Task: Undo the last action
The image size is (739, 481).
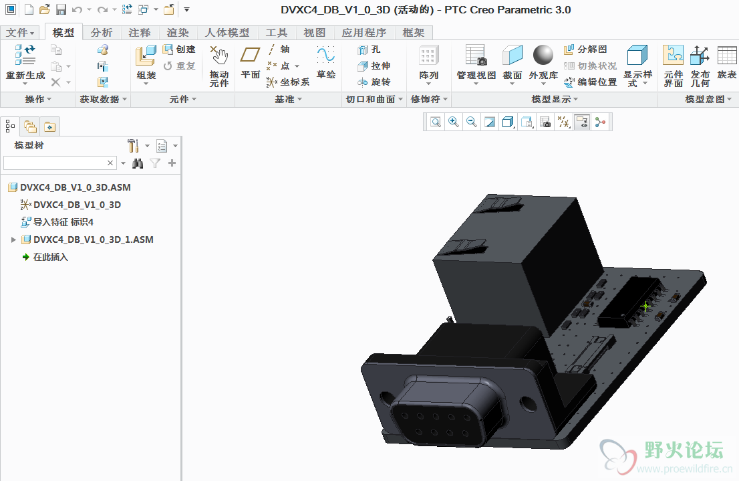Action: 78,9
